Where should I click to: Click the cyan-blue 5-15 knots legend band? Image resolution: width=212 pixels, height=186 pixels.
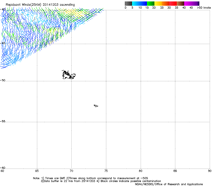(140, 3)
